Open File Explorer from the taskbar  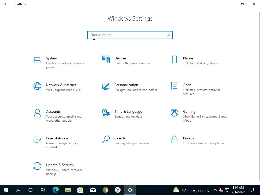(68, 190)
